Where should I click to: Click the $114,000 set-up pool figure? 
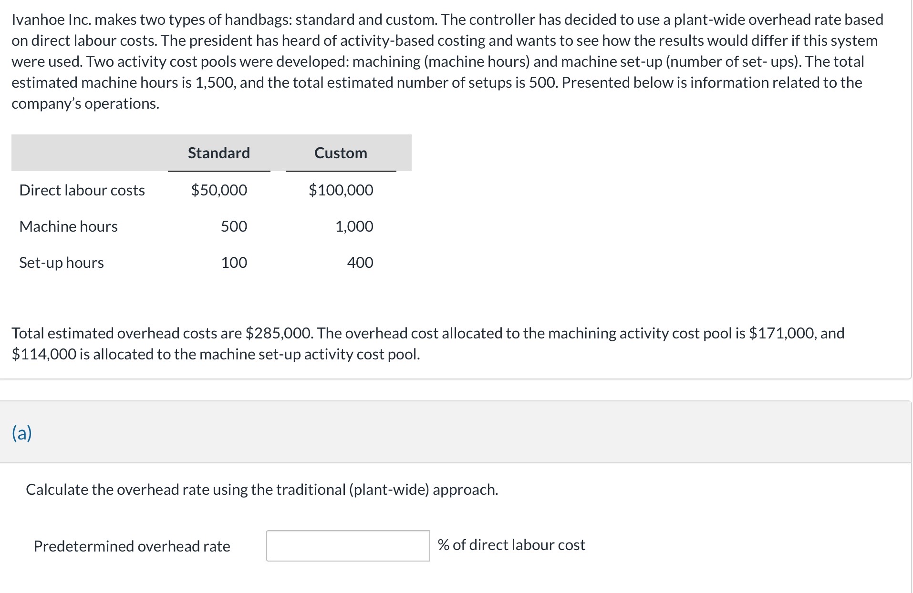[x=44, y=354]
